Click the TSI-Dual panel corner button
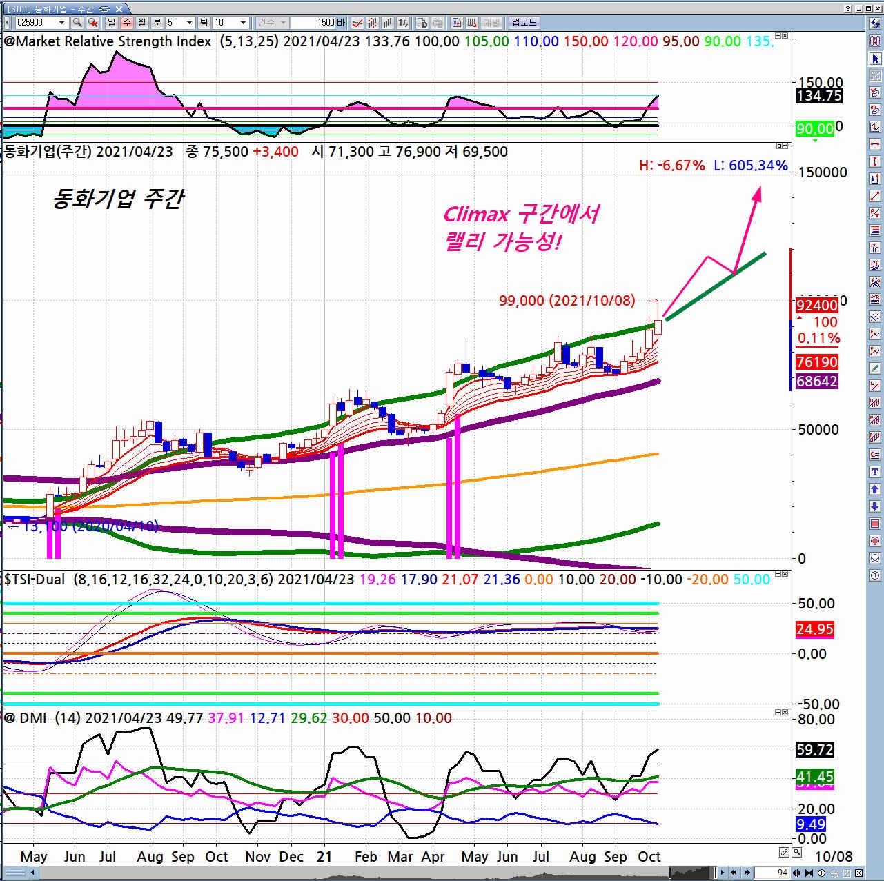Viewport: 884px width, 881px height. point(782,573)
